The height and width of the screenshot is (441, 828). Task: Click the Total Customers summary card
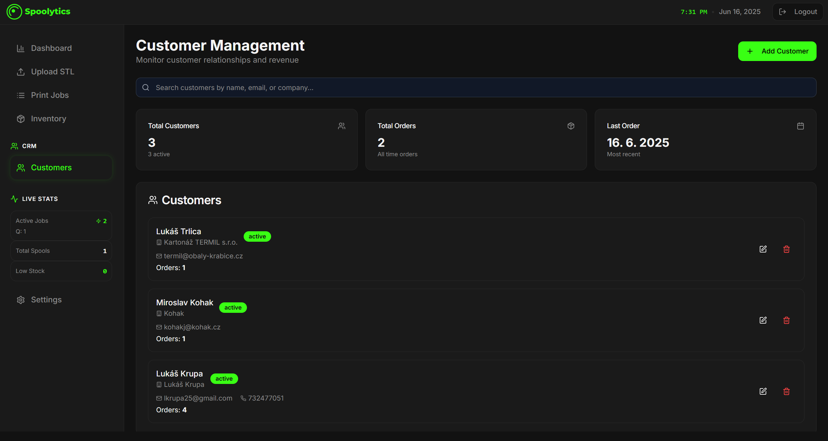coord(247,140)
